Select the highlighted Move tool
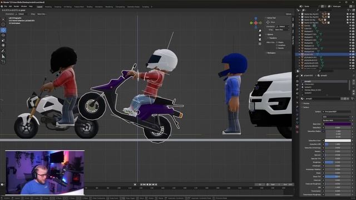Viewport: 356px width, 200px height. (3, 30)
